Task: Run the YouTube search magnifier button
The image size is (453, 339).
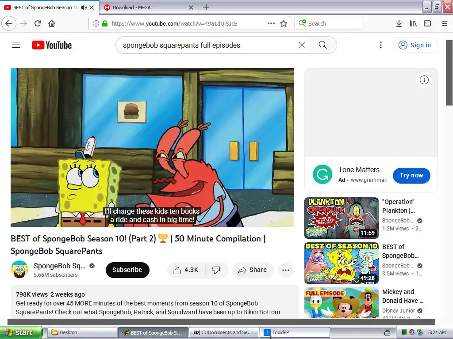Action: click(x=322, y=45)
